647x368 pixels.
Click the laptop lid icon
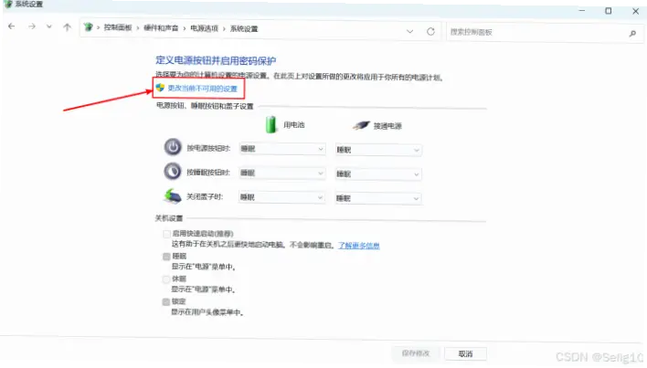coord(173,196)
